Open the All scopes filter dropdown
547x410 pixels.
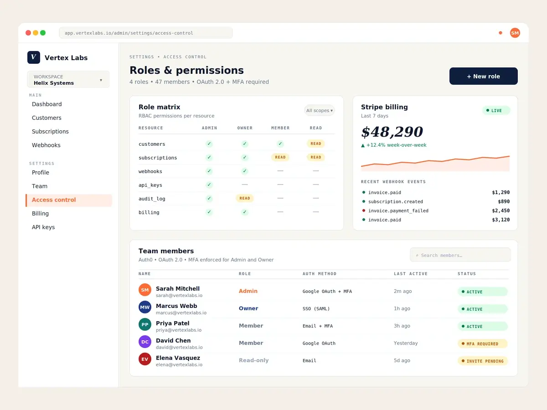[x=319, y=110]
